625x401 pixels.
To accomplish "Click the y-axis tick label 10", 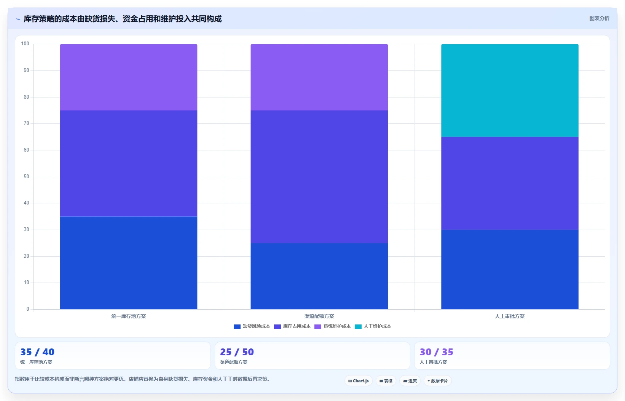I will point(26,283).
